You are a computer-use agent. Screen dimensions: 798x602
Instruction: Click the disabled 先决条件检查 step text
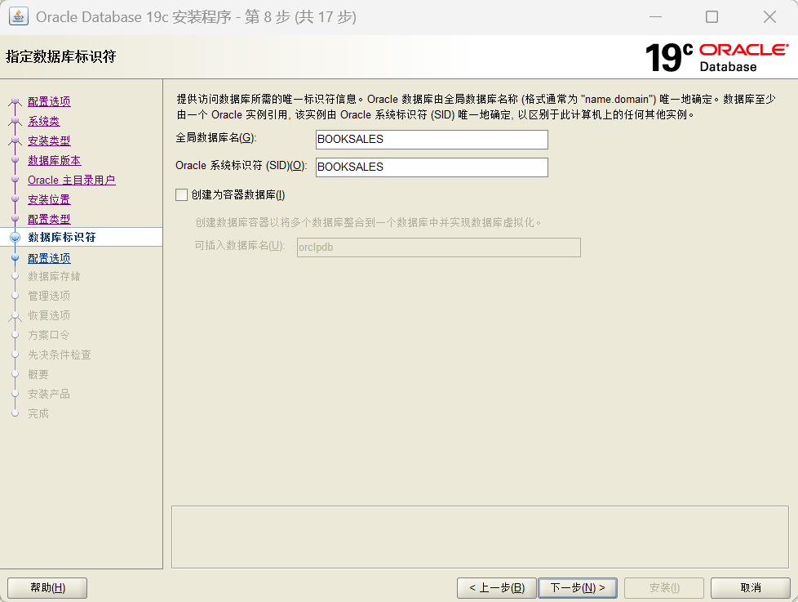[x=60, y=355]
